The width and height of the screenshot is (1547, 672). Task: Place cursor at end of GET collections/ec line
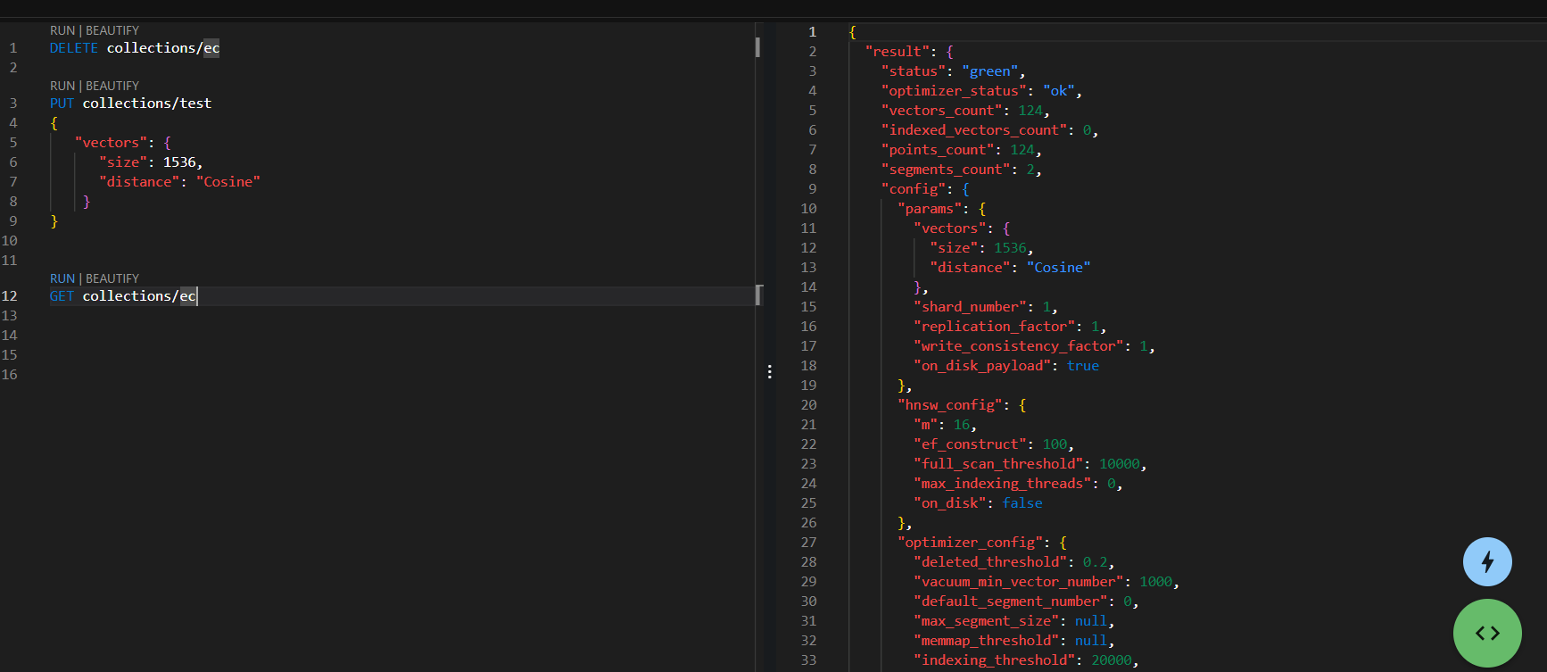click(196, 296)
